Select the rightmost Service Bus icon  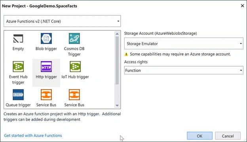pos(74,95)
